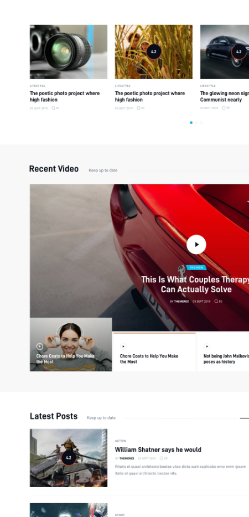Image resolution: width=249 pixels, height=517 pixels.
Task: Open the tall grass couple thumbnail
Action: pyautogui.click(x=154, y=52)
